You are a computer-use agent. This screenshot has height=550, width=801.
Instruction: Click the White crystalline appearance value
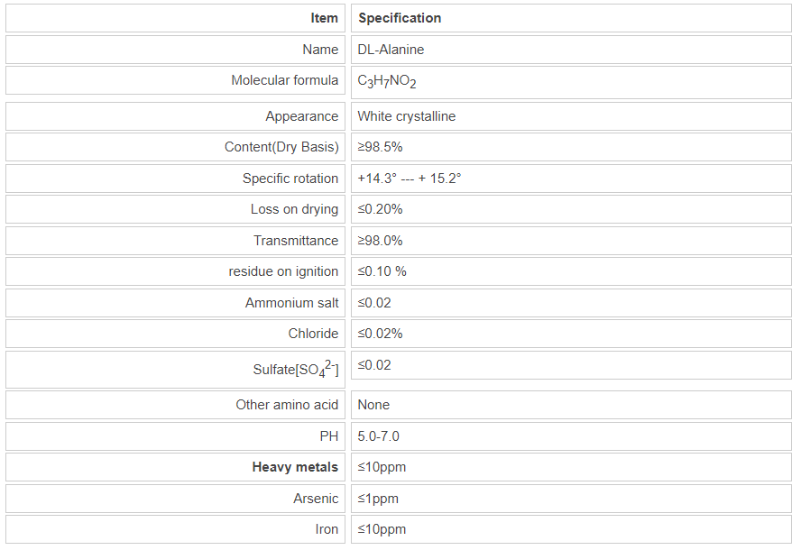pos(406,116)
